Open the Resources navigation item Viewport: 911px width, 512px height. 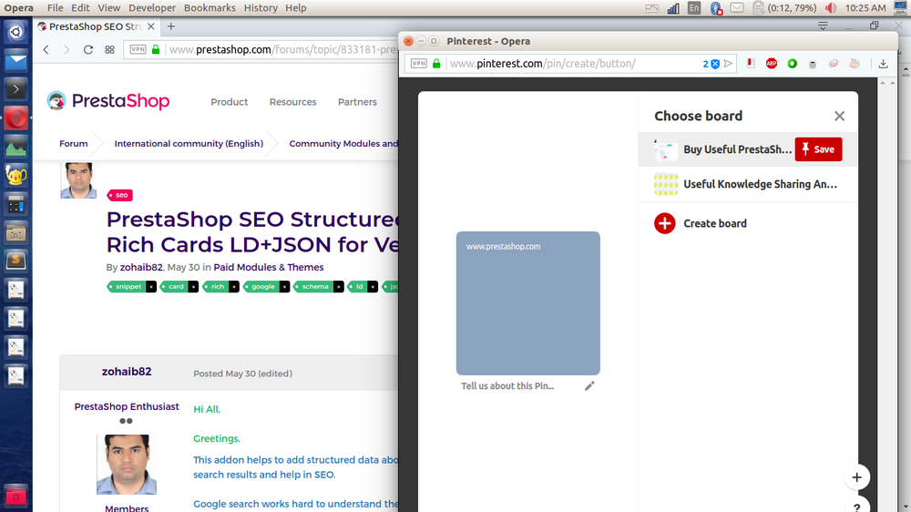coord(292,102)
